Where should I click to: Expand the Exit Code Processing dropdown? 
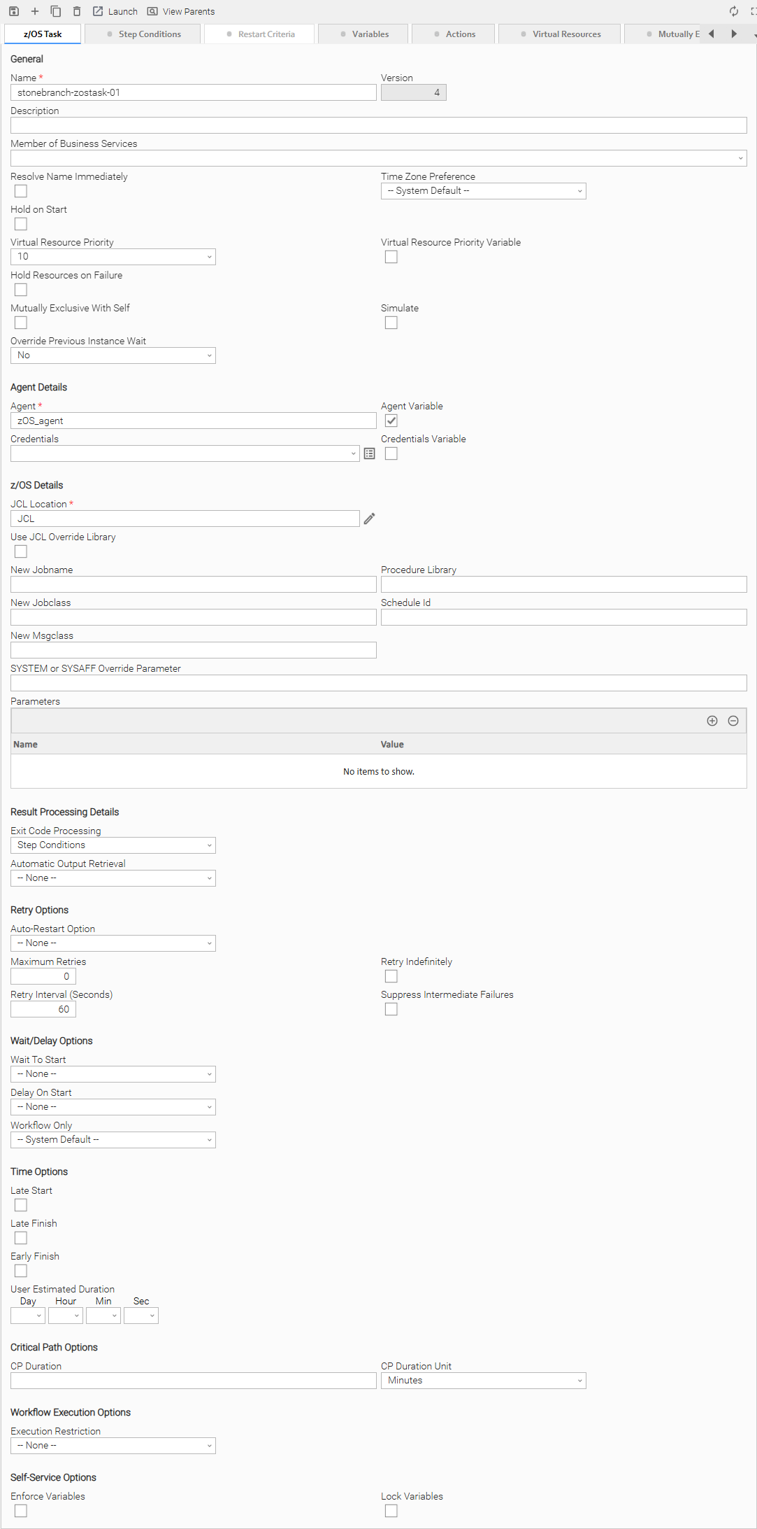113,845
